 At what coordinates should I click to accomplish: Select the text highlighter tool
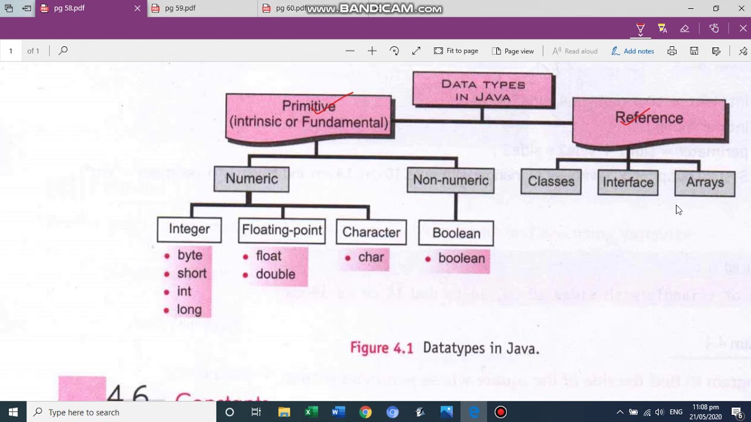coord(662,28)
